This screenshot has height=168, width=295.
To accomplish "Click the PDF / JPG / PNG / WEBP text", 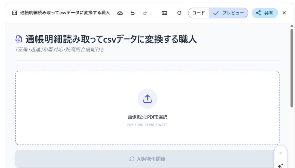I will 147,125.
